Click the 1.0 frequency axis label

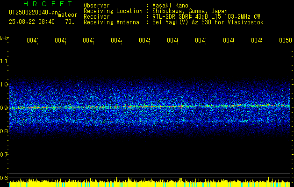point(4,84)
